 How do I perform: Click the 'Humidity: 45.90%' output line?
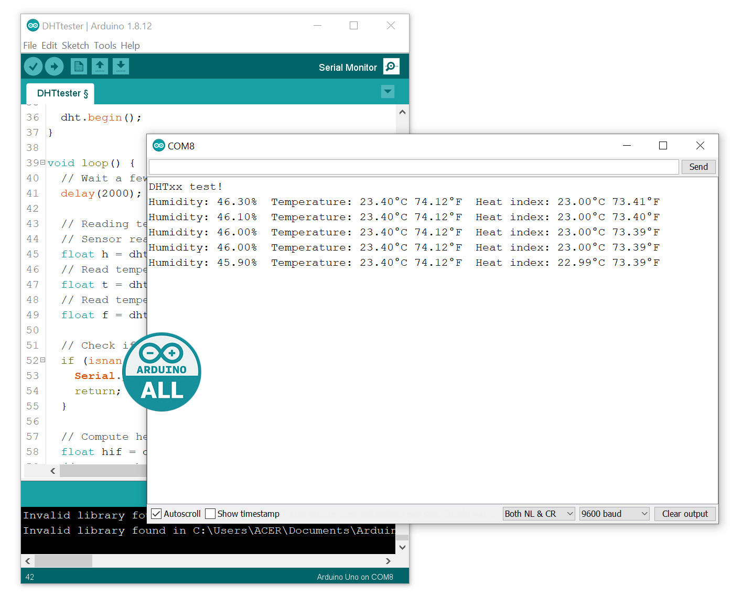click(404, 263)
